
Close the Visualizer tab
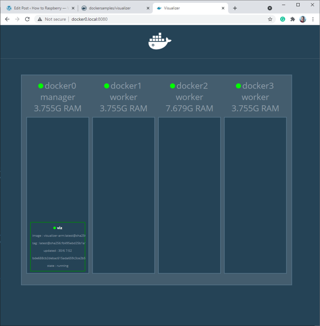coord(223,8)
